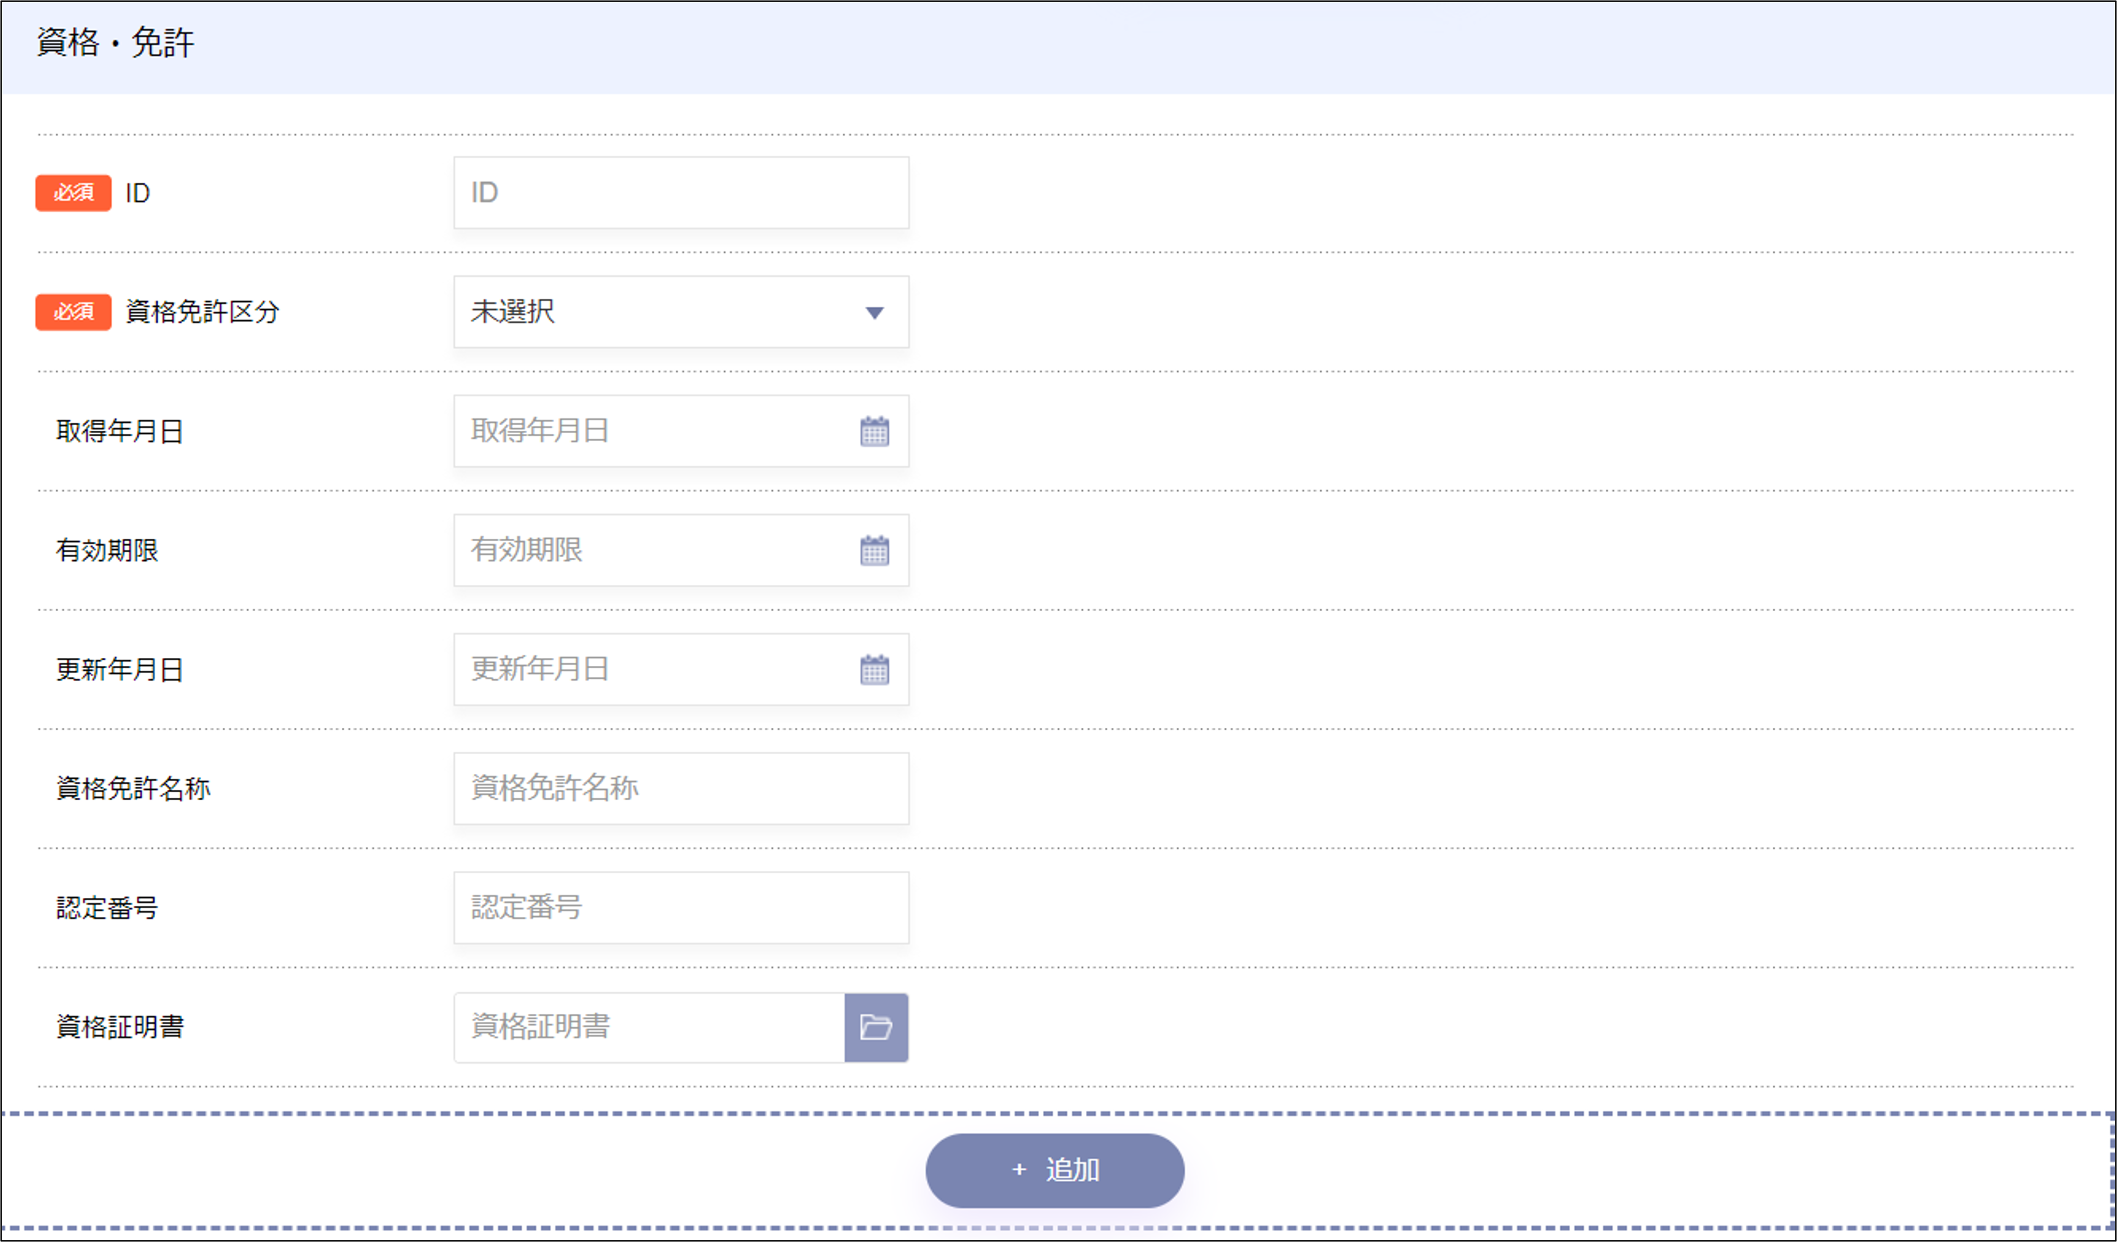
Task: Click the folder icon next to 資格証明書
Action: [876, 1026]
